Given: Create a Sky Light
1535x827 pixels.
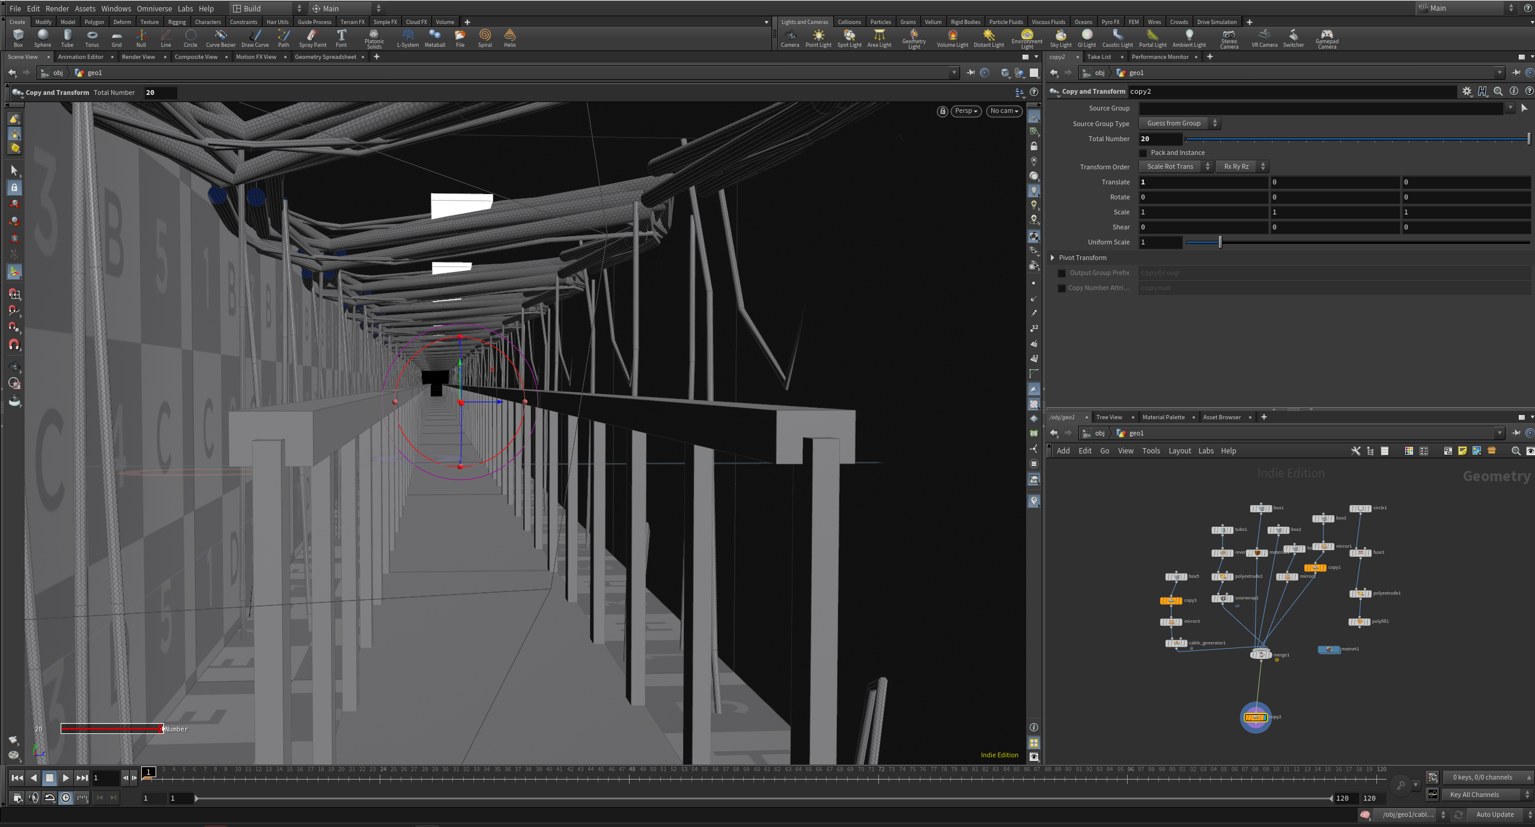Looking at the screenshot, I should click(1061, 38).
